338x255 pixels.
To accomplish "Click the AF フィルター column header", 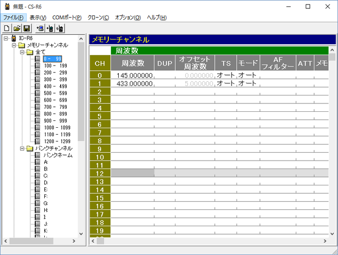I will pyautogui.click(x=278, y=63).
